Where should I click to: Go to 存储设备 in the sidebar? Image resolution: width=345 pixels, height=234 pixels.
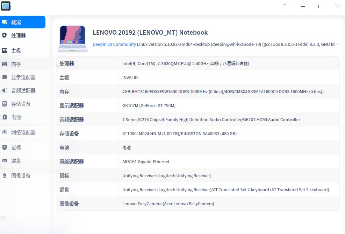click(23, 104)
